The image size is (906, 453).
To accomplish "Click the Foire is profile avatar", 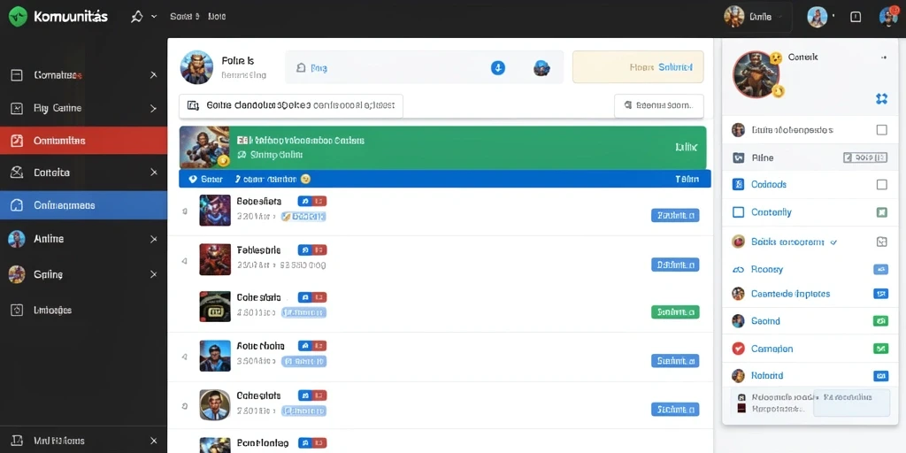I will [x=196, y=67].
